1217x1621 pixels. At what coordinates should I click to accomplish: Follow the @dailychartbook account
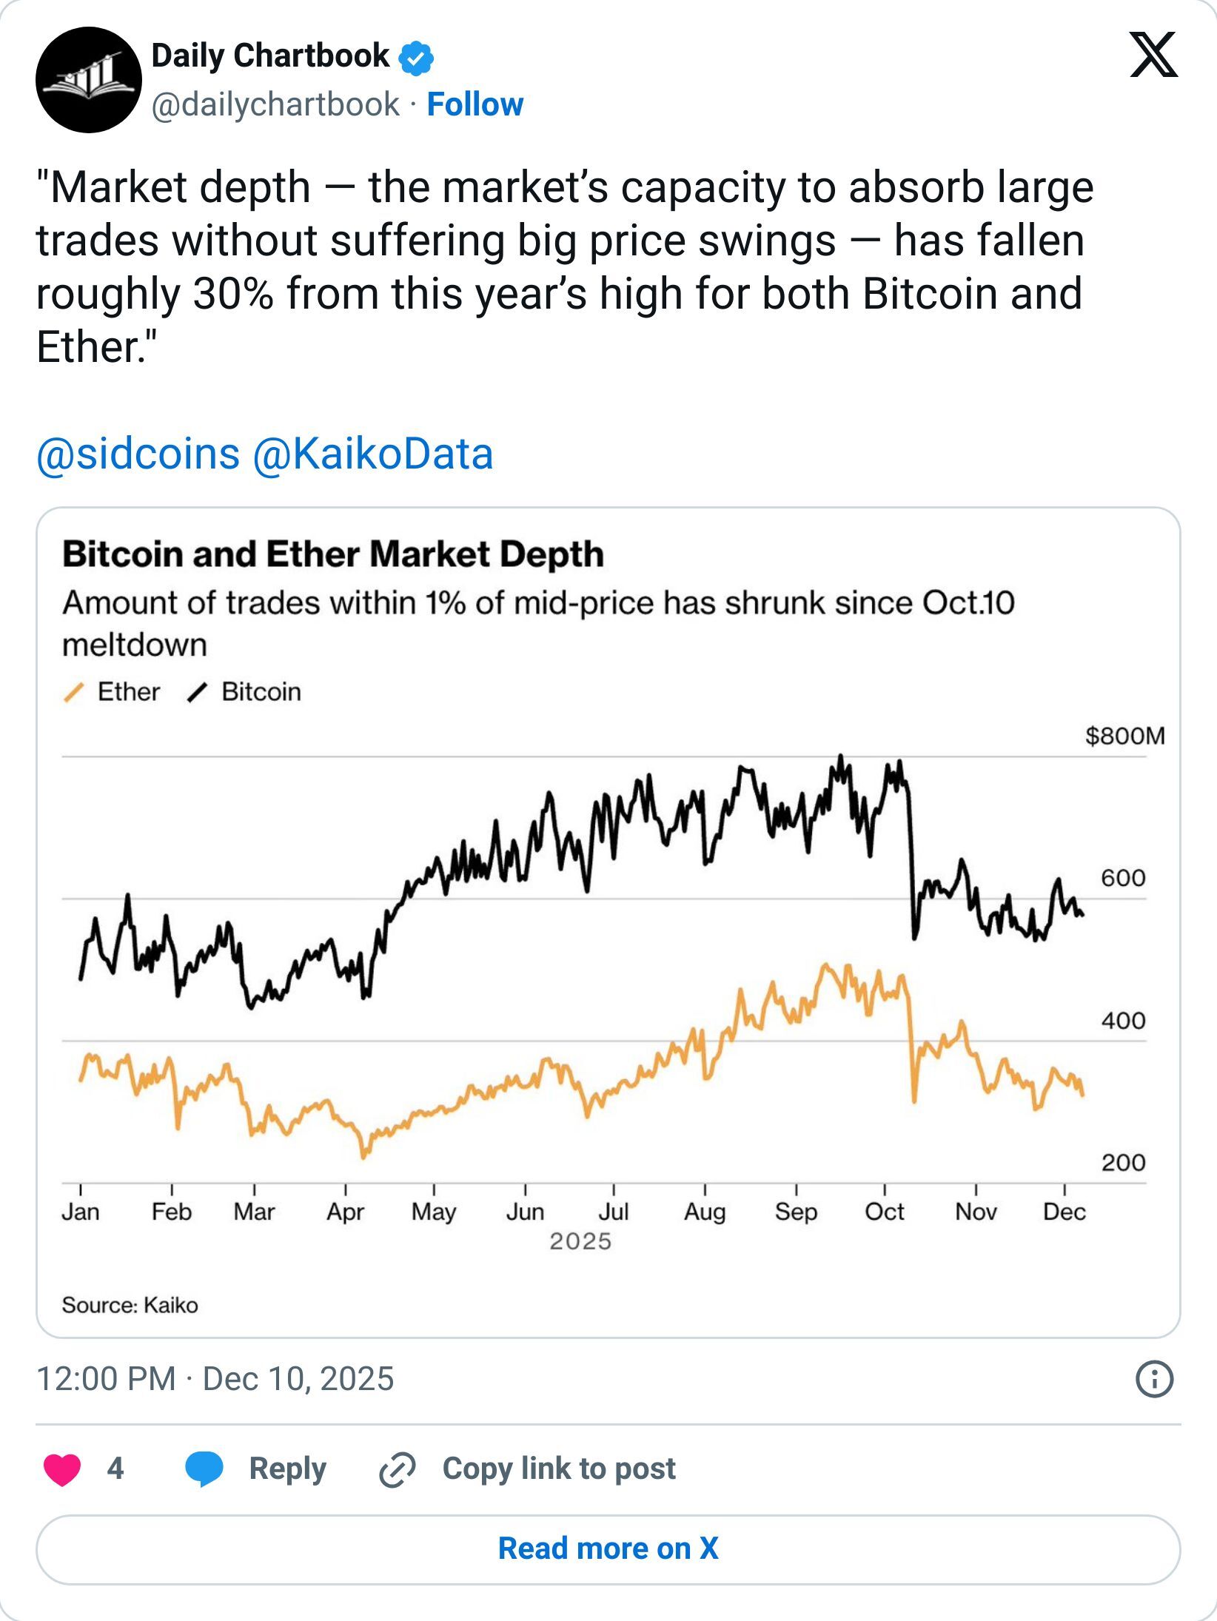475,104
